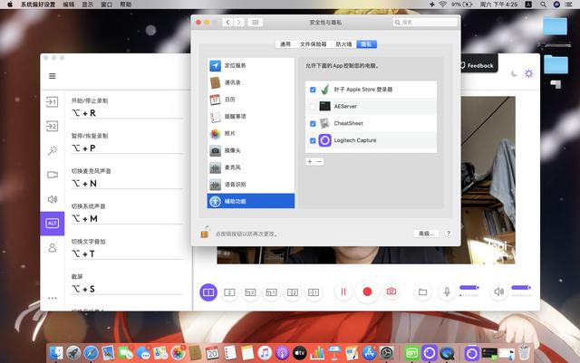Open the Apple menu
Screen dimensions: 580x363
[10, 5]
